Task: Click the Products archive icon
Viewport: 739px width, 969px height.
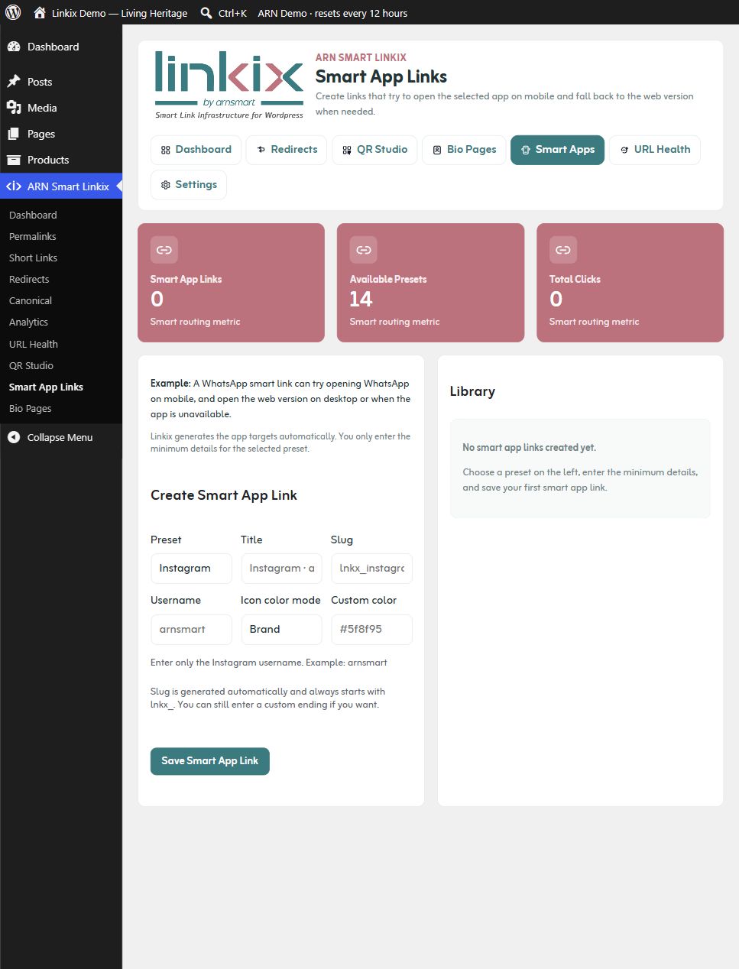Action: 14,160
